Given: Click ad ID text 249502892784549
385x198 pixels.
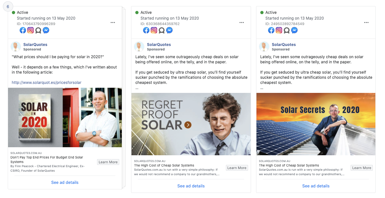Looking at the screenshot, I should tap(285, 24).
